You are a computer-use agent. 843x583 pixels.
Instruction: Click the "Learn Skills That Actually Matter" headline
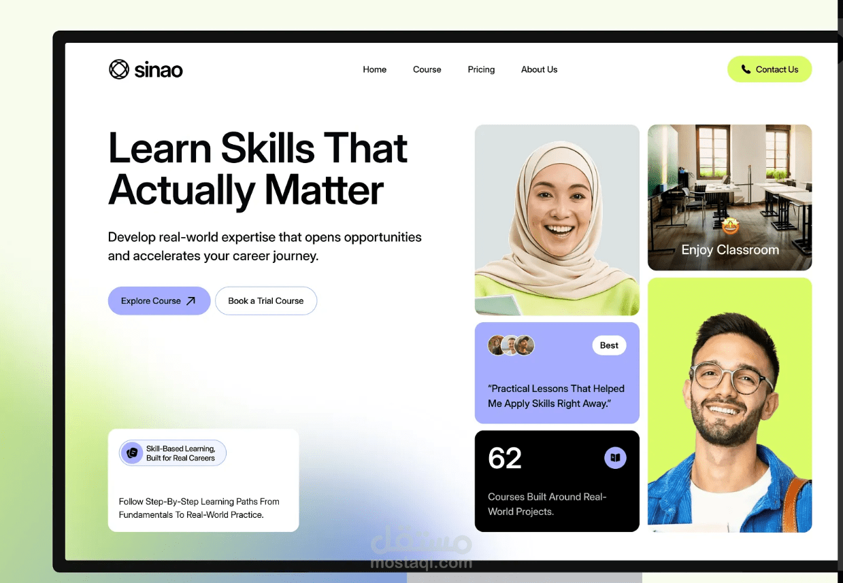coord(258,168)
